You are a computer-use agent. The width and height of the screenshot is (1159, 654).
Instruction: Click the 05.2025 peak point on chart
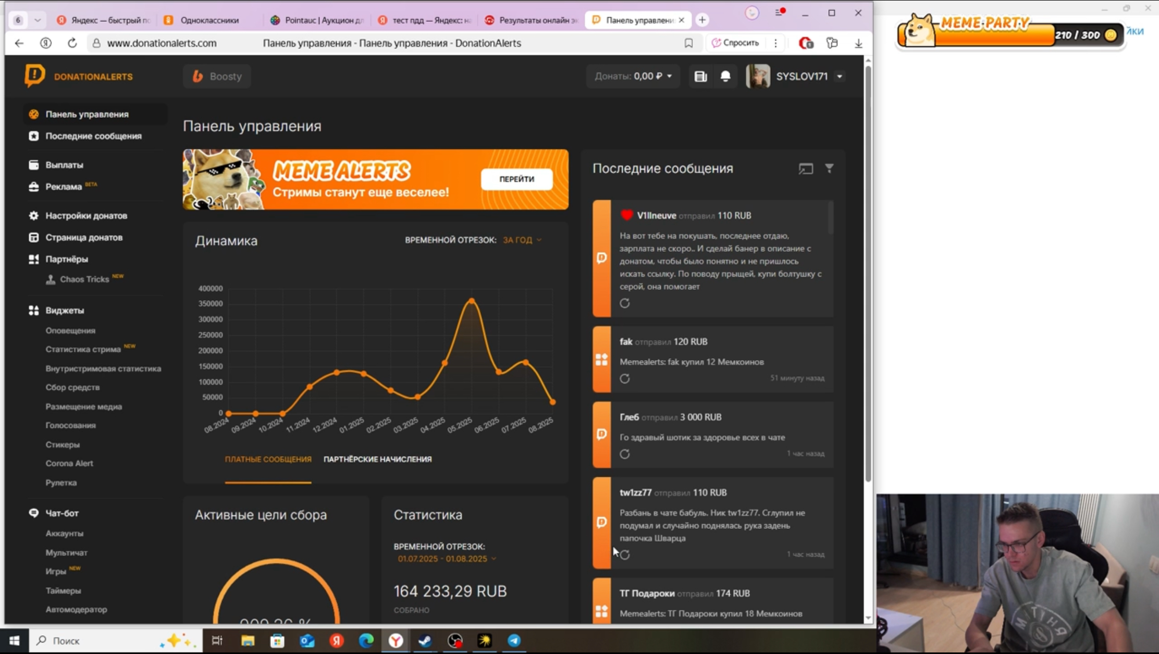[x=472, y=301]
